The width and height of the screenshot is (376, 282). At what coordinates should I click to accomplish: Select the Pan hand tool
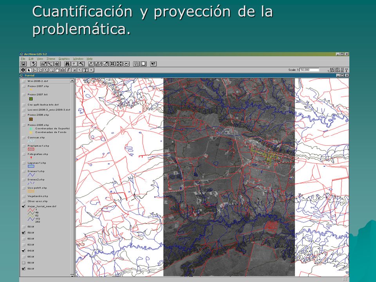(57, 70)
